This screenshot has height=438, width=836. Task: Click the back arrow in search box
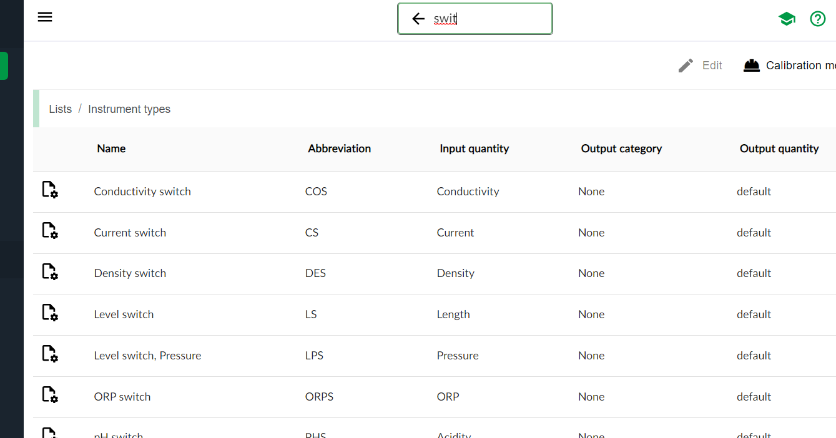pyautogui.click(x=418, y=19)
